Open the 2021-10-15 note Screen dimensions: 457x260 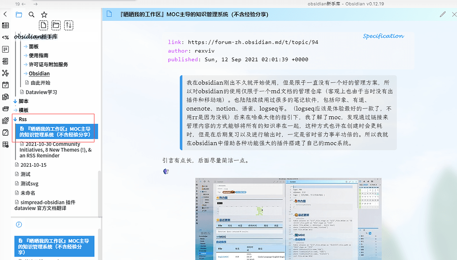click(x=33, y=165)
